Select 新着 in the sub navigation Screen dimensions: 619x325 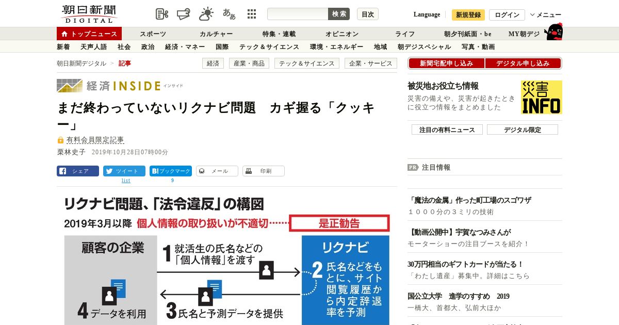pos(63,47)
